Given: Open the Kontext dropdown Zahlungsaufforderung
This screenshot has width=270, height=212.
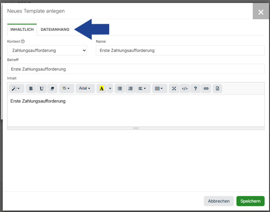Looking at the screenshot, I should (47, 50).
